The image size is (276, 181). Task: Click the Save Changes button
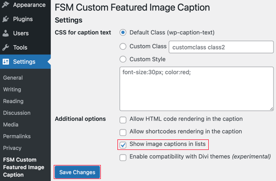point(77,172)
